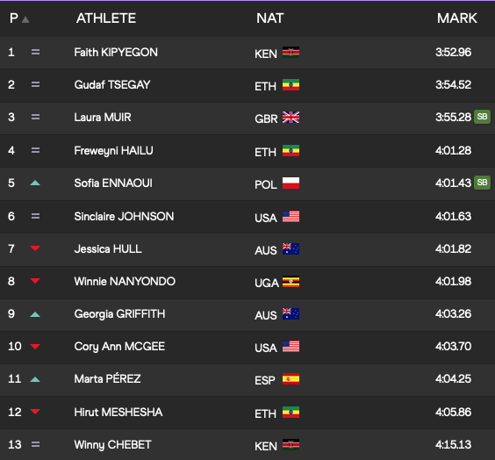
Task: Open Faith KIPYEGON athlete profile
Action: click(x=116, y=53)
